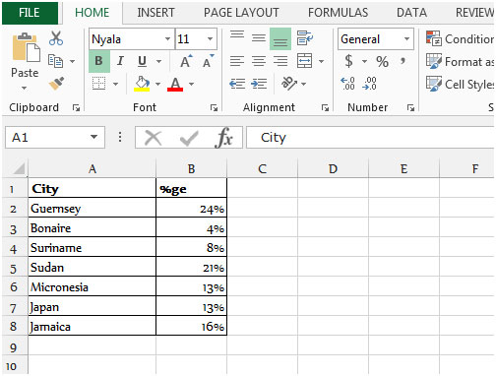Viewport: 496px width, 376px height.
Task: Click the Orientation text rotate icon
Action: coord(289,84)
